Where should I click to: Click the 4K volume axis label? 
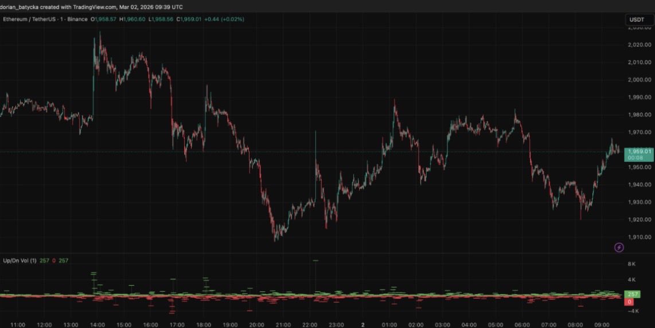pyautogui.click(x=631, y=279)
